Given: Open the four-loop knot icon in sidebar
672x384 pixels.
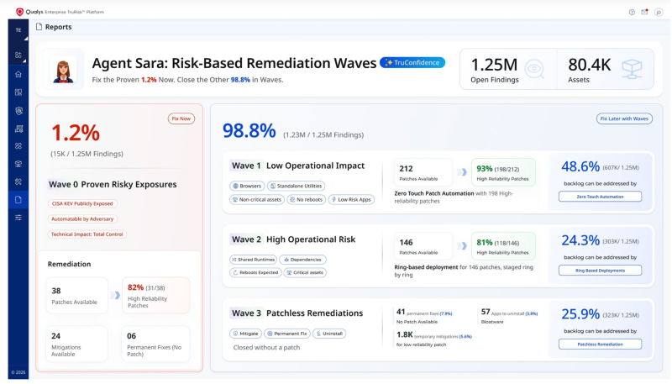Looking at the screenshot, I should point(18,146).
